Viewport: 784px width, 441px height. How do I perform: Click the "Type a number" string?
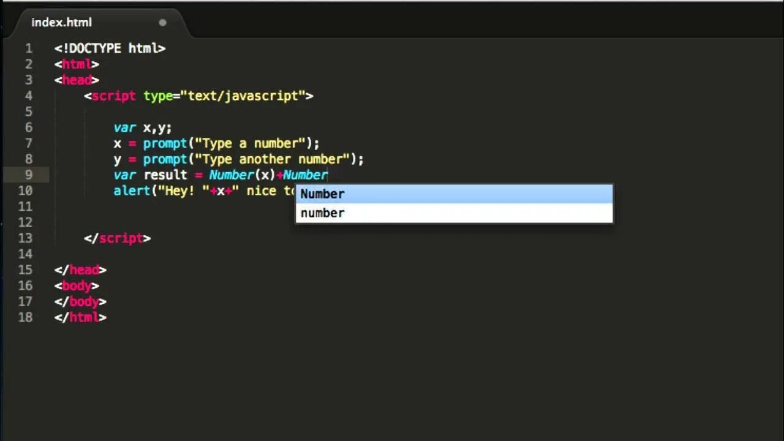point(250,144)
